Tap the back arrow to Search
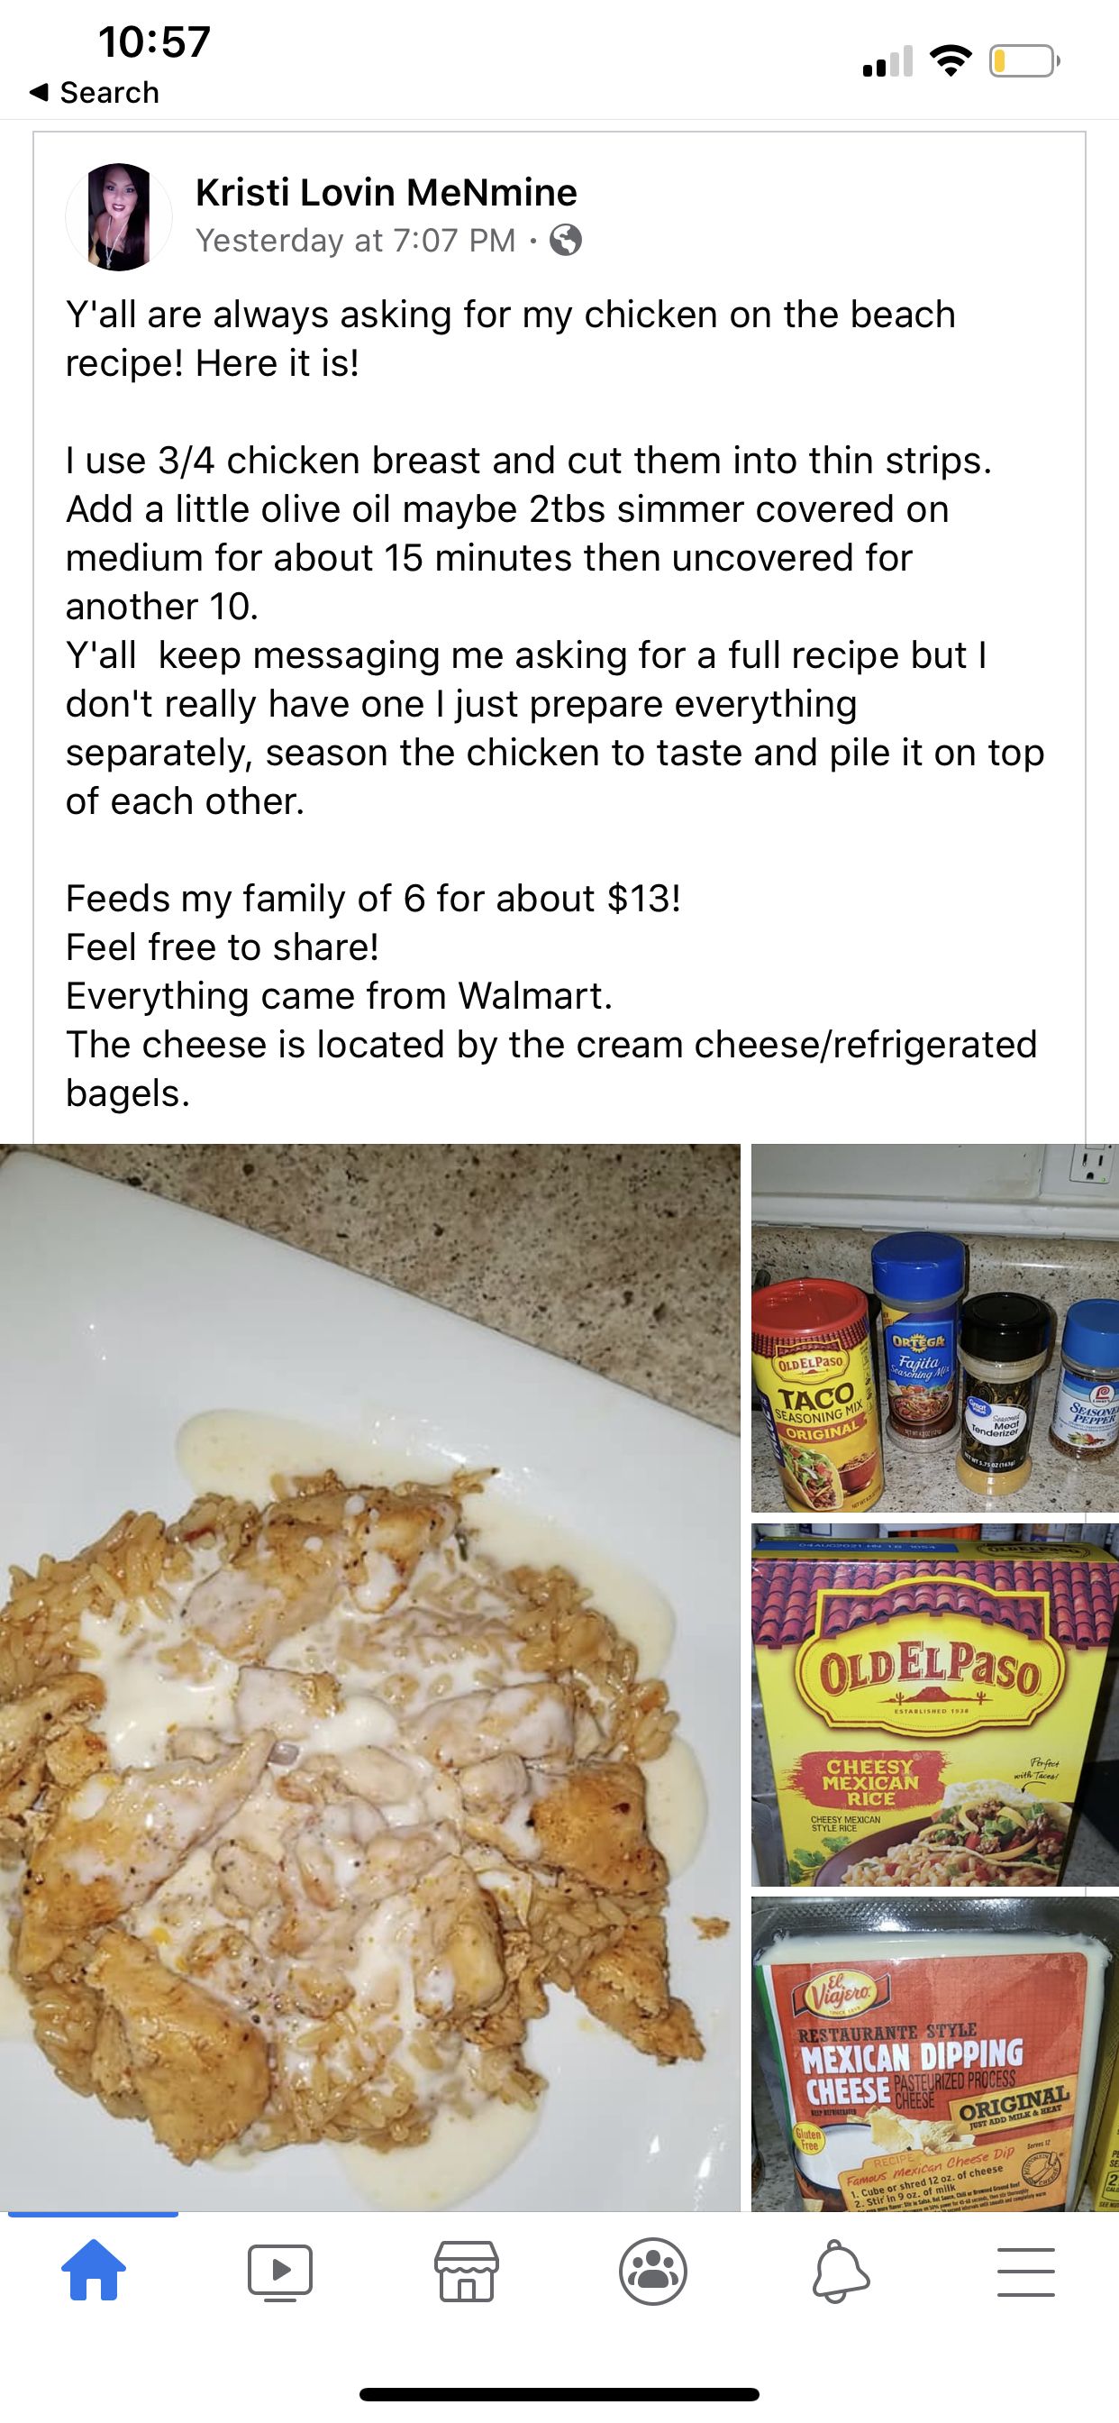 point(39,92)
